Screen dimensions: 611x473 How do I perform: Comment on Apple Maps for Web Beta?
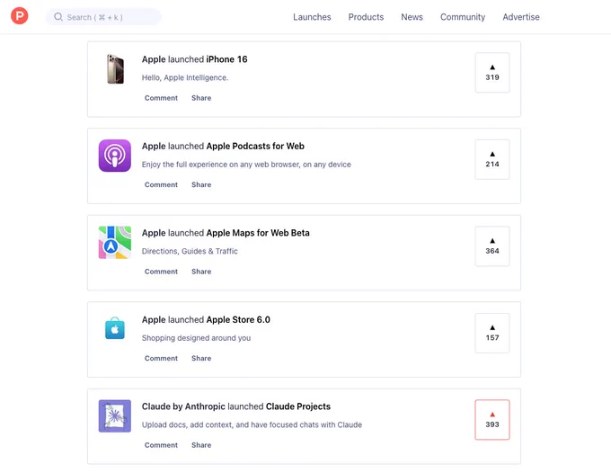[161, 272]
